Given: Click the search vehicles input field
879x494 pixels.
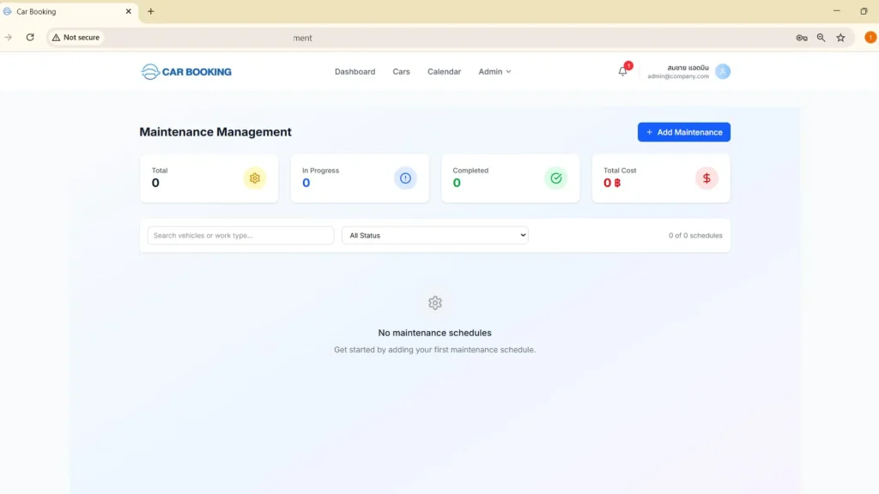Looking at the screenshot, I should pos(239,234).
